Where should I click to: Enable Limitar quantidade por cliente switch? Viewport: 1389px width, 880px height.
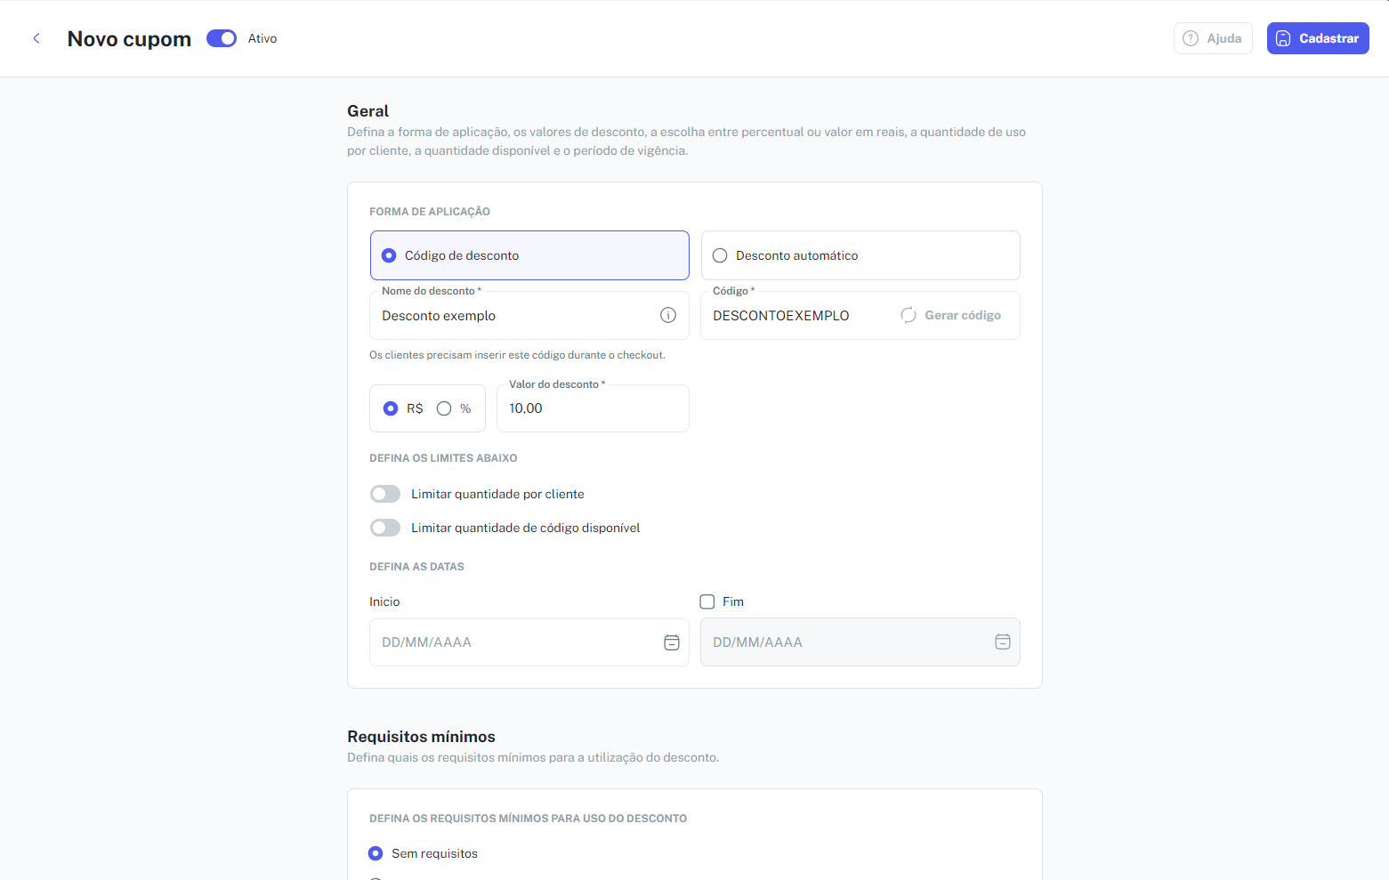point(385,494)
